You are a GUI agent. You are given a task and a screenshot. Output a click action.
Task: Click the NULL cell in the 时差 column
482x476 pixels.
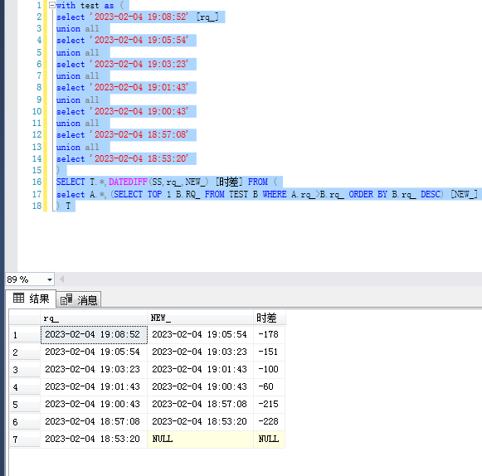click(270, 440)
